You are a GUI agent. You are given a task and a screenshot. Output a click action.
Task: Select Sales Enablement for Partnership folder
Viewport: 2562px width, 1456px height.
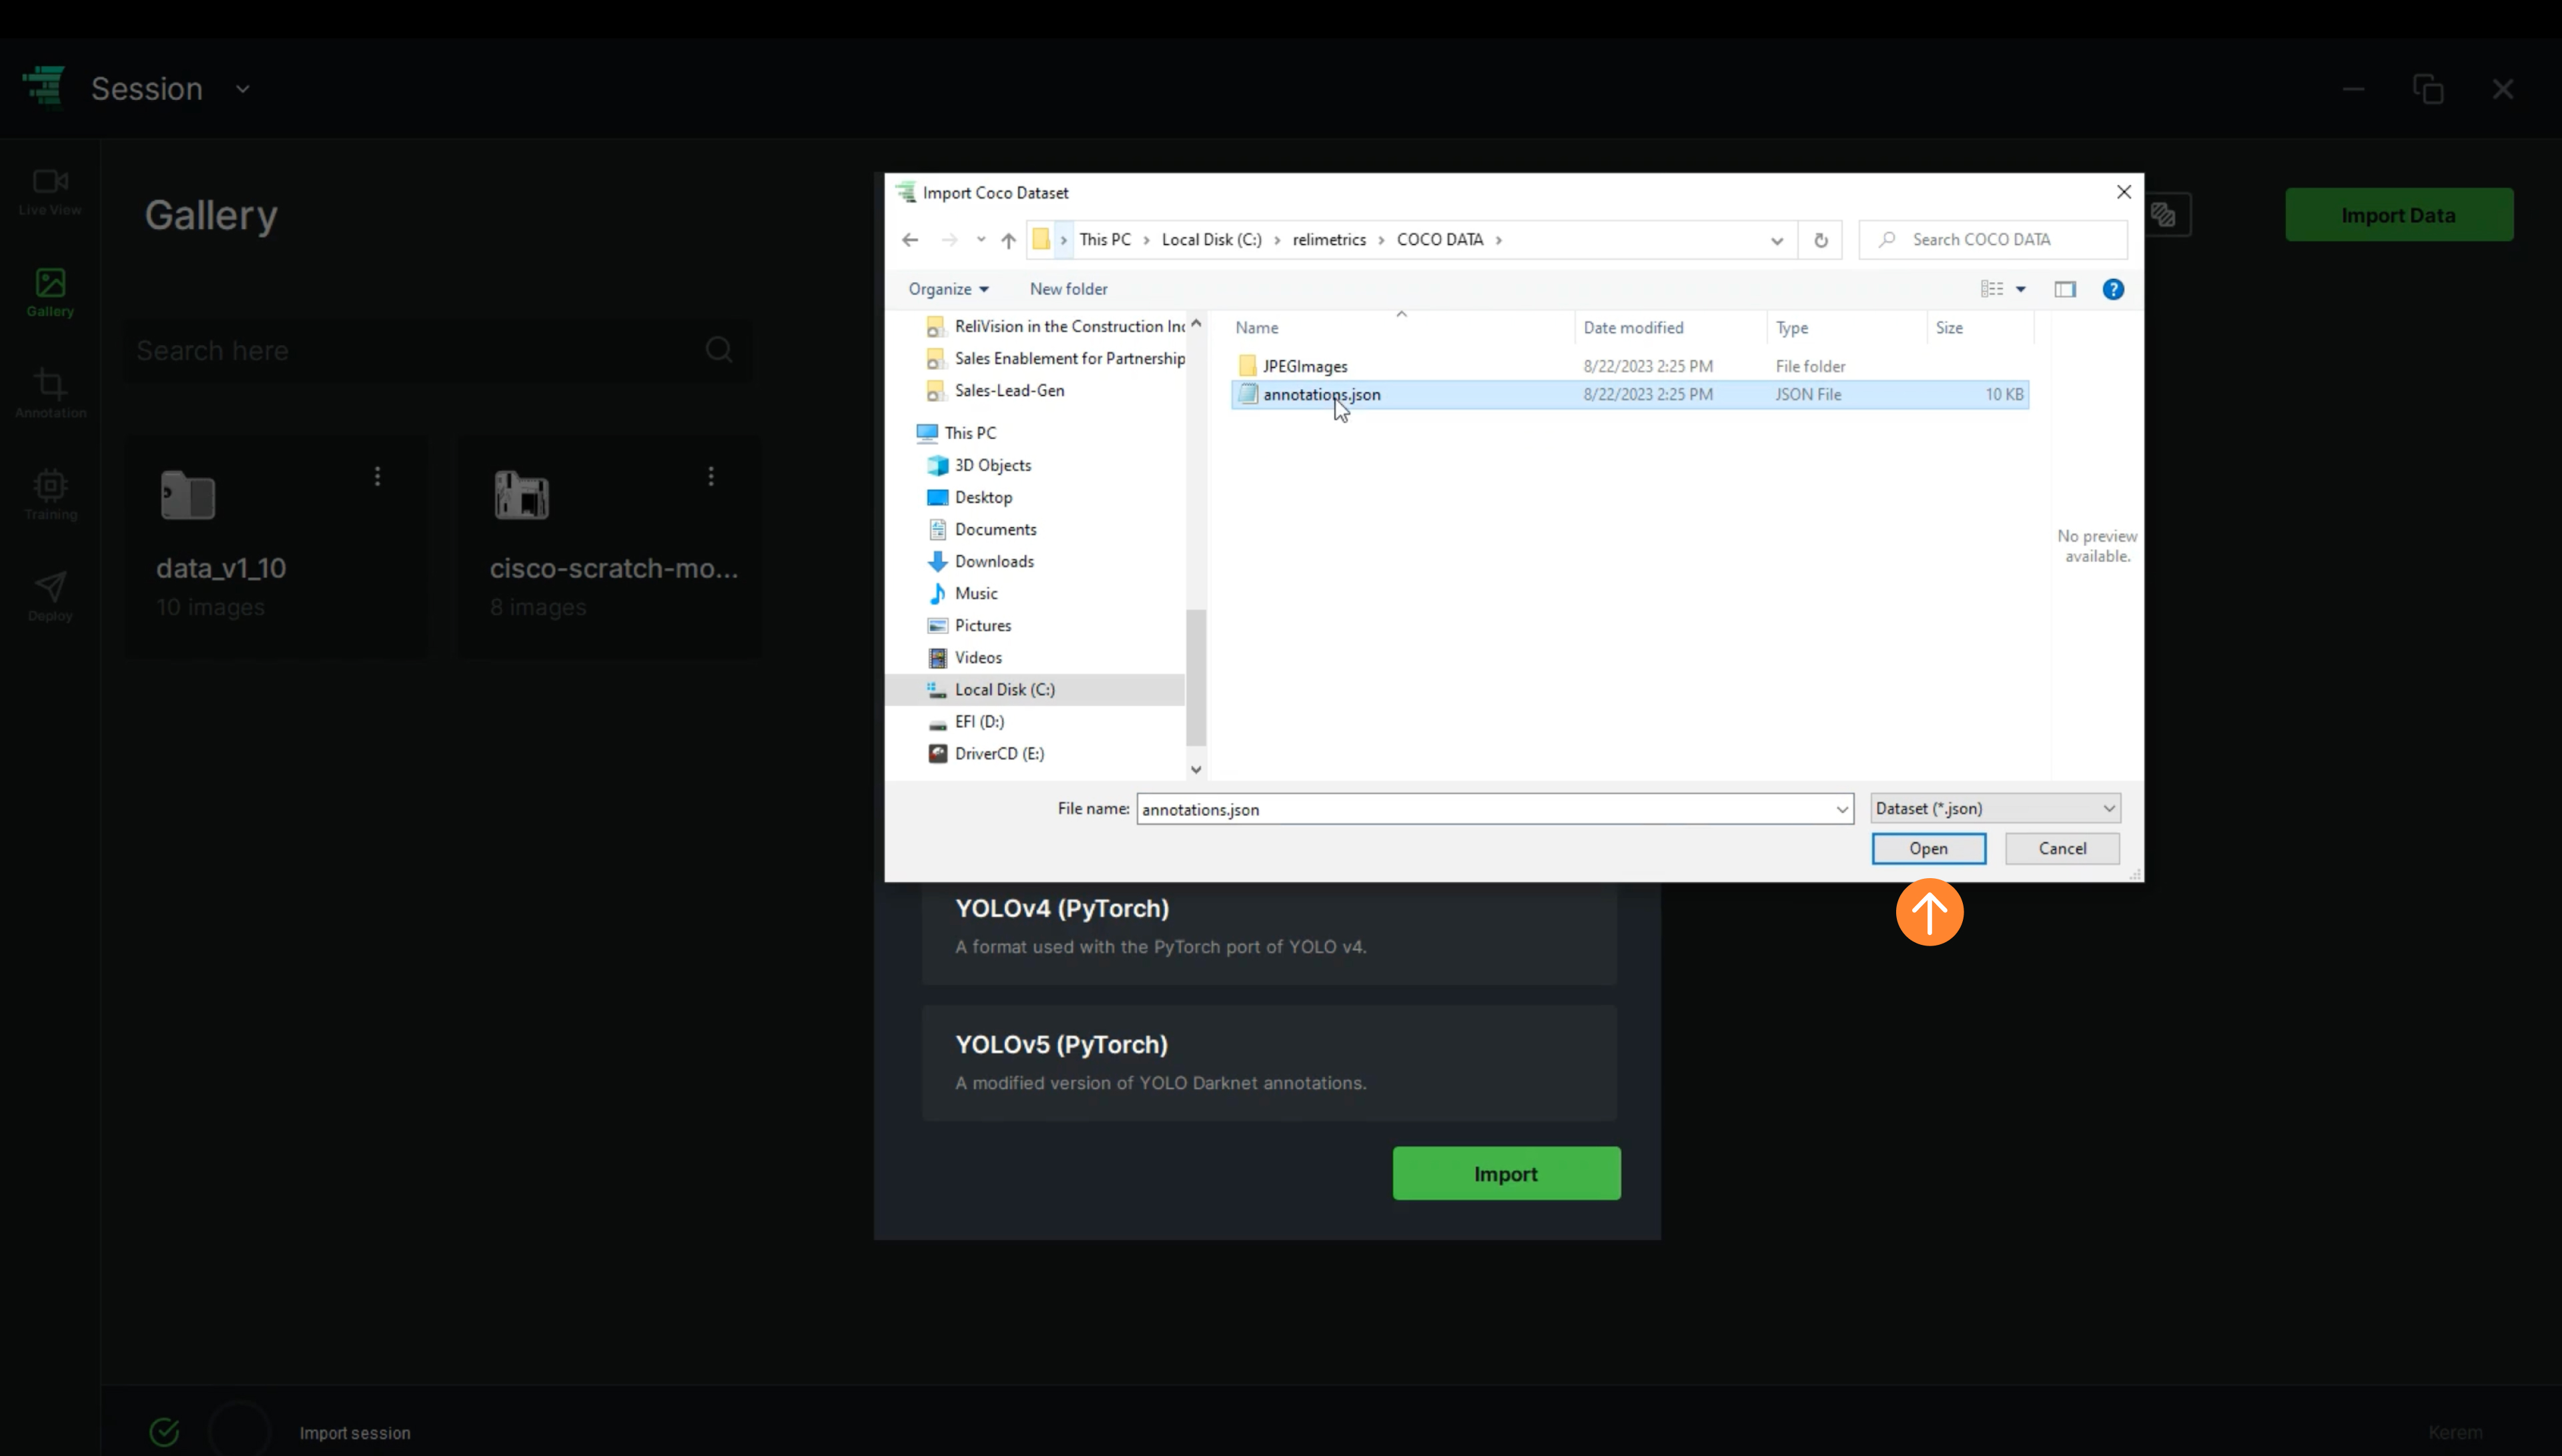(1055, 359)
